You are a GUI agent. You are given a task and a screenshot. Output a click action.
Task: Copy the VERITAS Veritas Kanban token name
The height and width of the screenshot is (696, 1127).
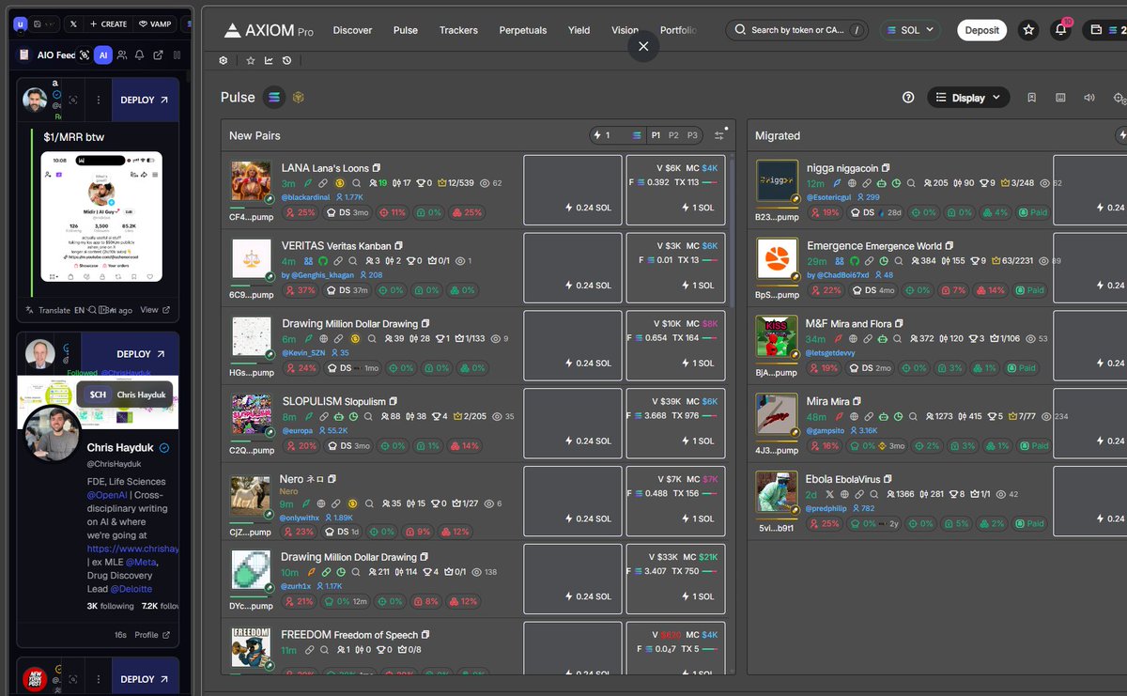399,246
